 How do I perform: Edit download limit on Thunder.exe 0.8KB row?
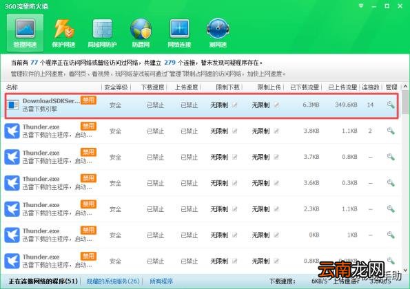tap(235, 261)
